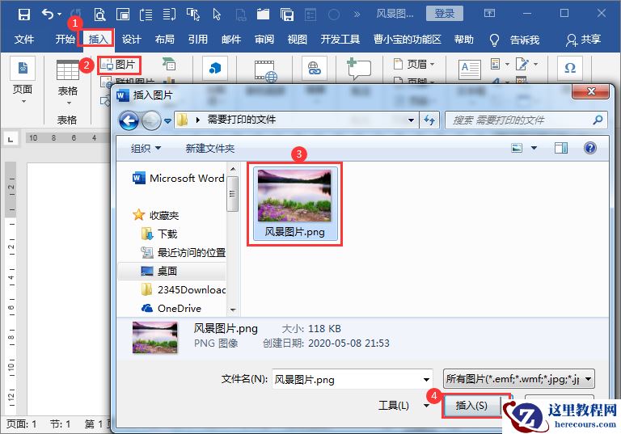
Task: Select Microsoft Word in navigation pane
Action: pyautogui.click(x=179, y=178)
